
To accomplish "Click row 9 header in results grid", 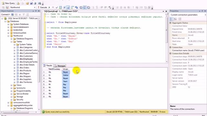I will click(45, 97).
